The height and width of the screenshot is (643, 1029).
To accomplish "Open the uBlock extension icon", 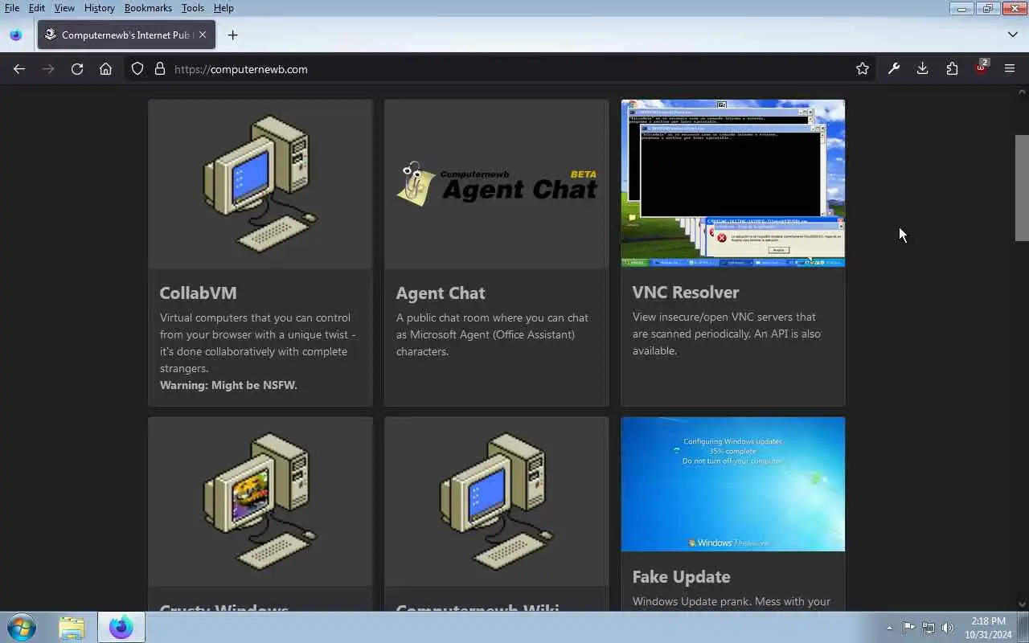I will coord(981,68).
